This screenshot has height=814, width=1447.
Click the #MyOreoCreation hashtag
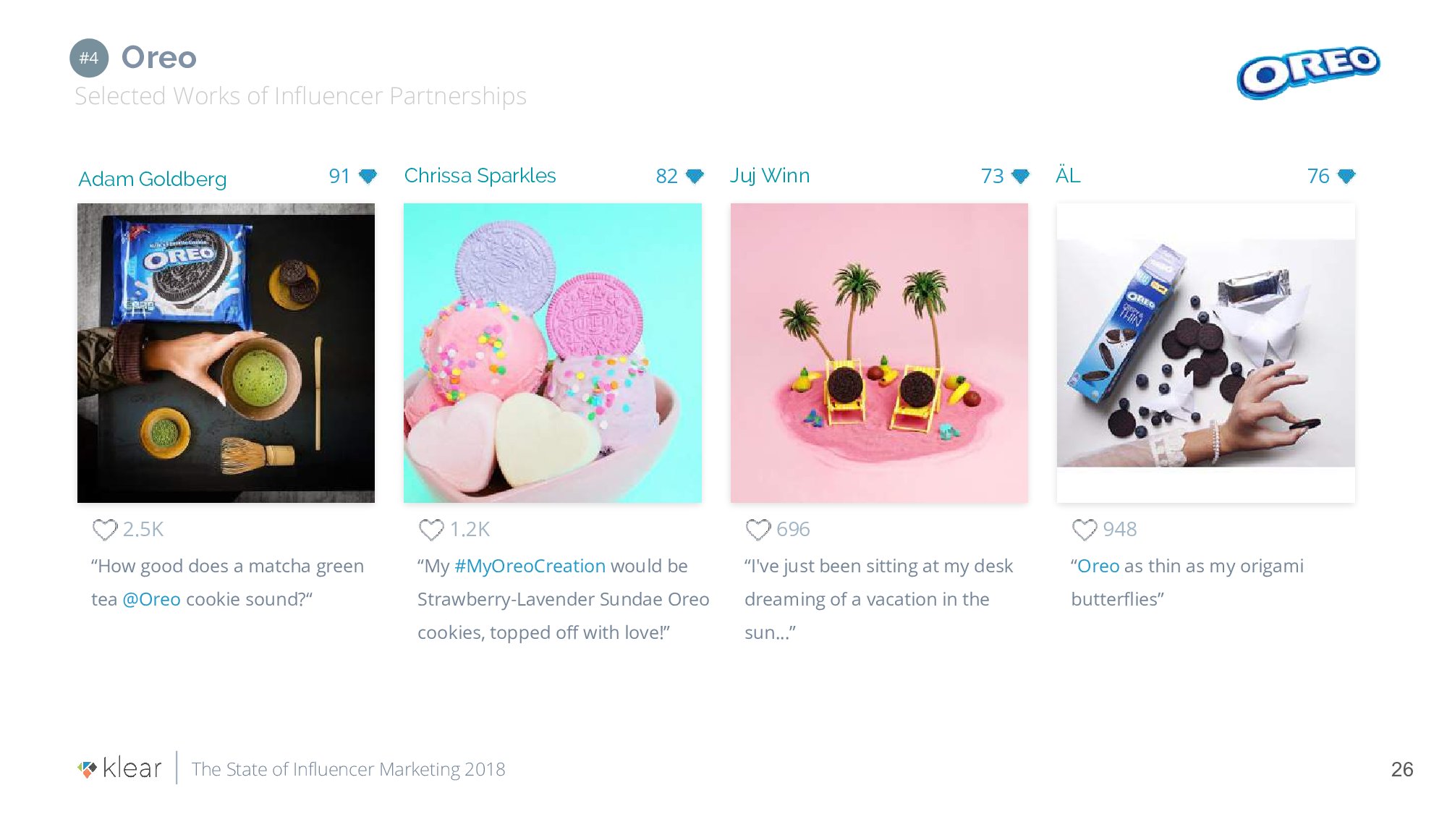[530, 566]
